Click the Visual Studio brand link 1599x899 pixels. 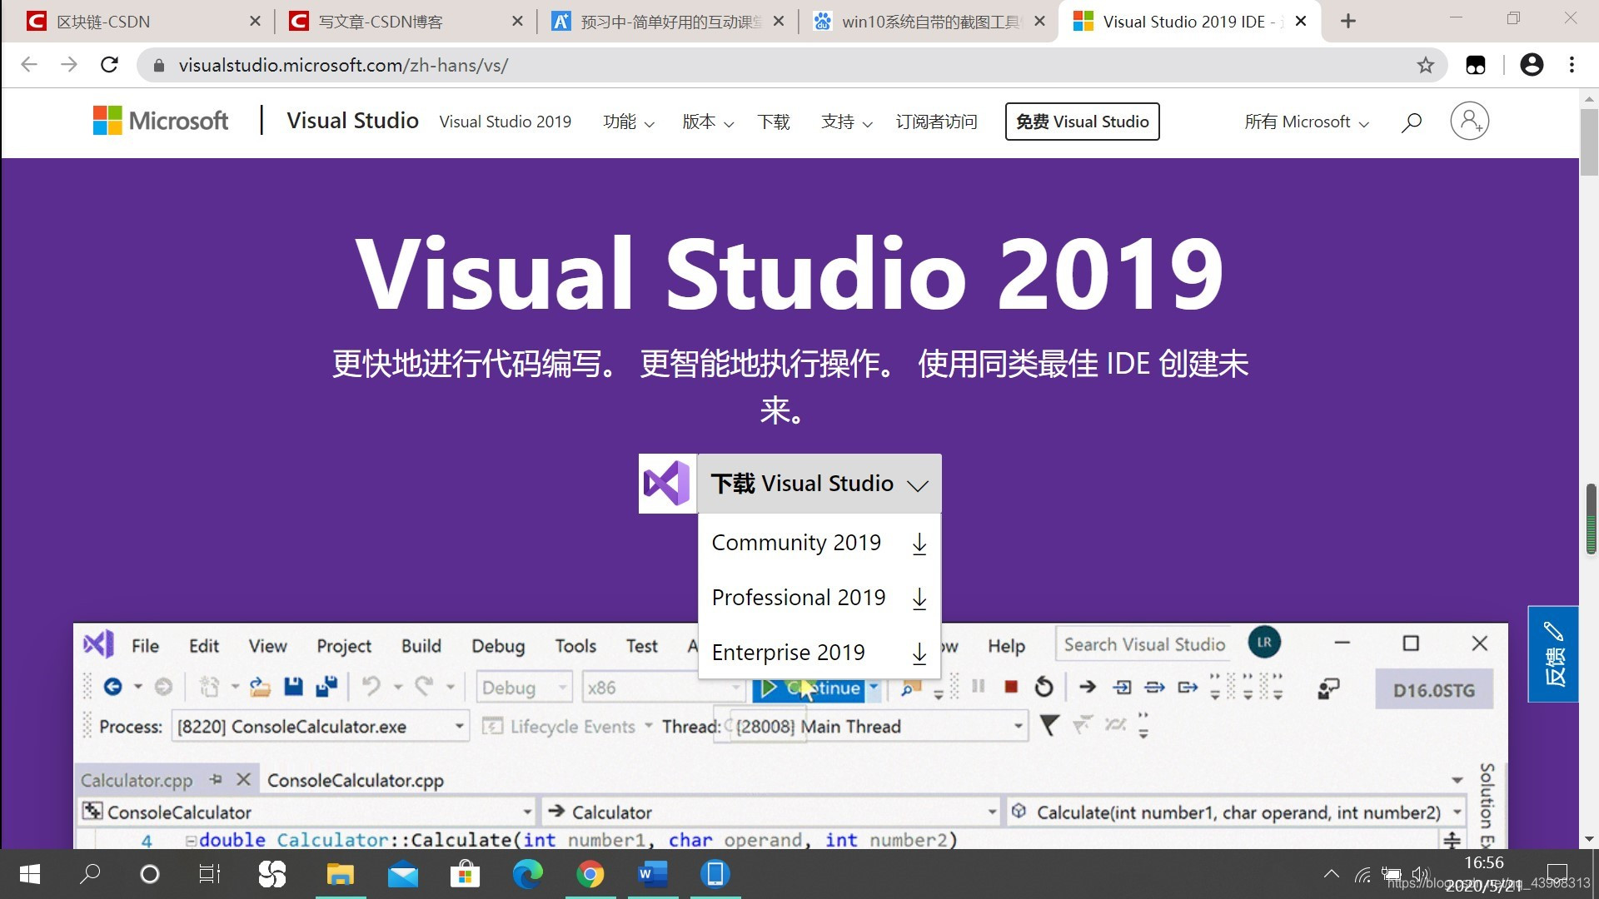point(352,121)
